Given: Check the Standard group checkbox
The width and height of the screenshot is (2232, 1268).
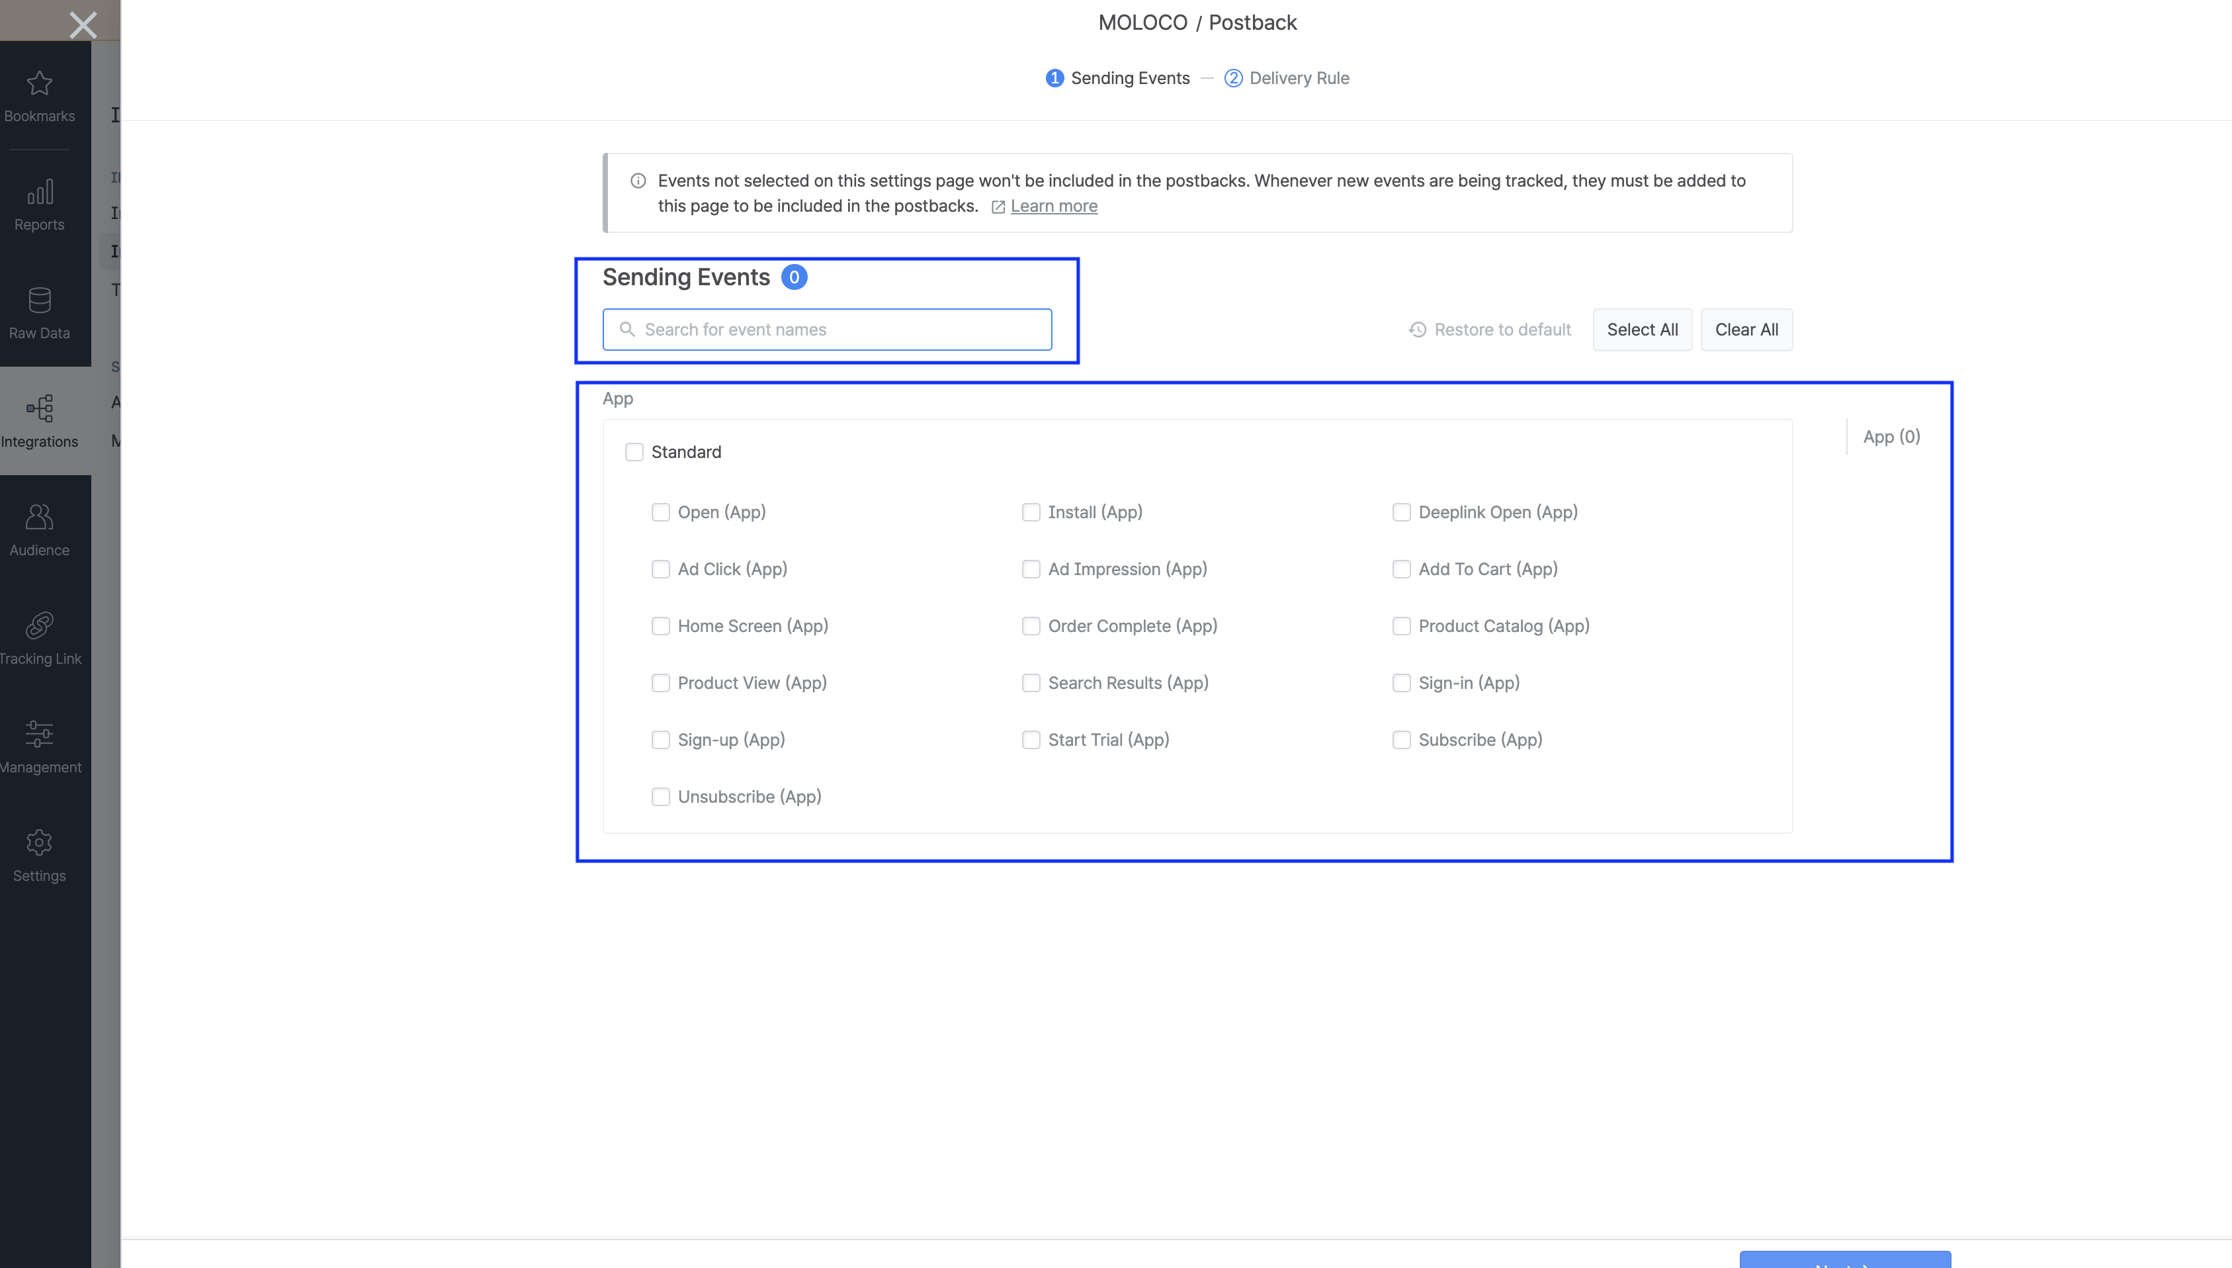Looking at the screenshot, I should coord(634,452).
